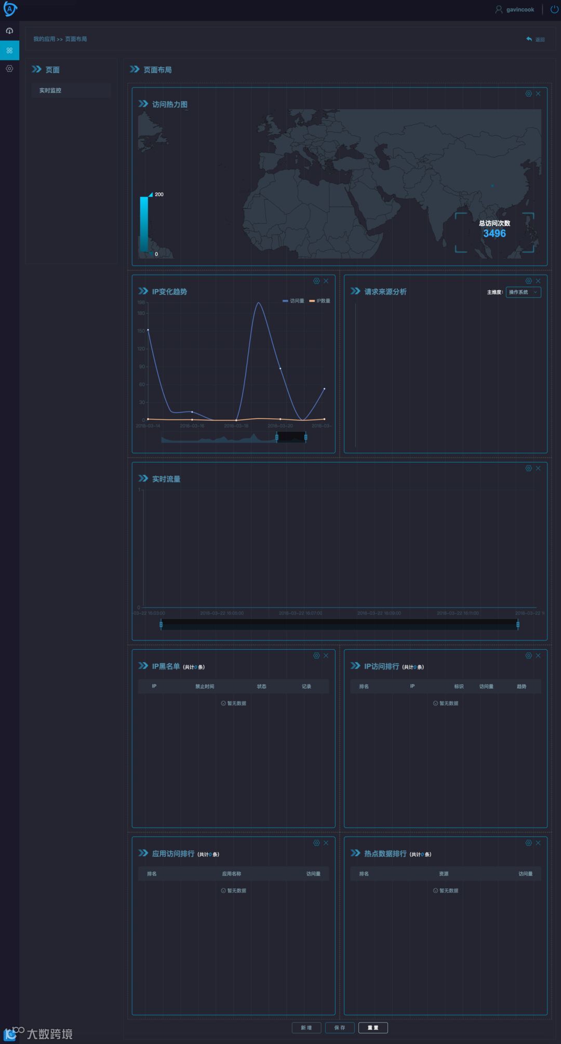This screenshot has width=561, height=1044.
Task: Close the IP访问排行 panel
Action: pos(538,655)
